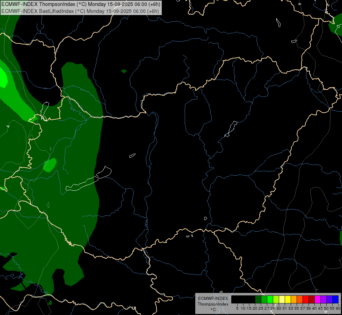Select the orange 33-35 legend swatch
This screenshot has width=342, height=315.
click(x=294, y=299)
